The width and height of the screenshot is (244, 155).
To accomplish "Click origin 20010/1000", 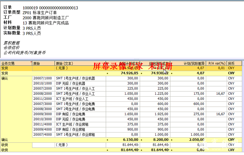I will pyautogui.click(x=42, y=83).
